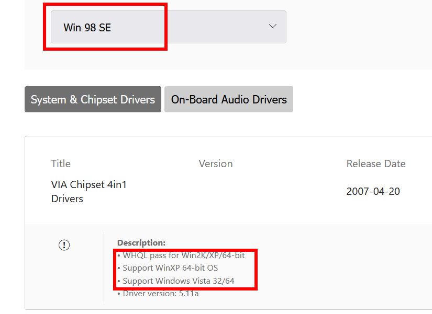Screen dimensions: 432x314
Task: Click the Title column header
Action: (x=61, y=164)
